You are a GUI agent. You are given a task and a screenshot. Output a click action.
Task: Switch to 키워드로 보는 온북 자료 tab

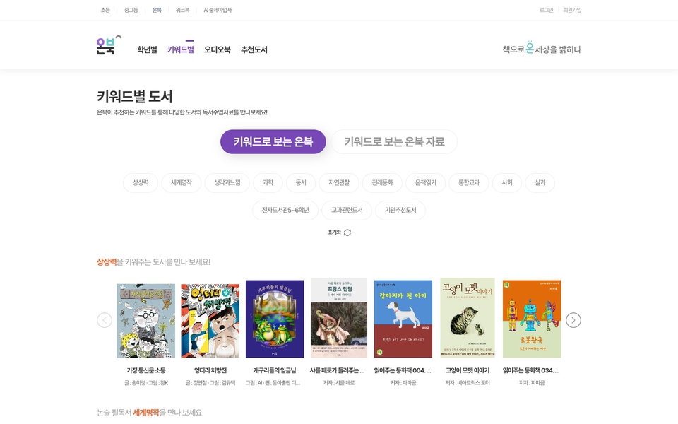(394, 141)
